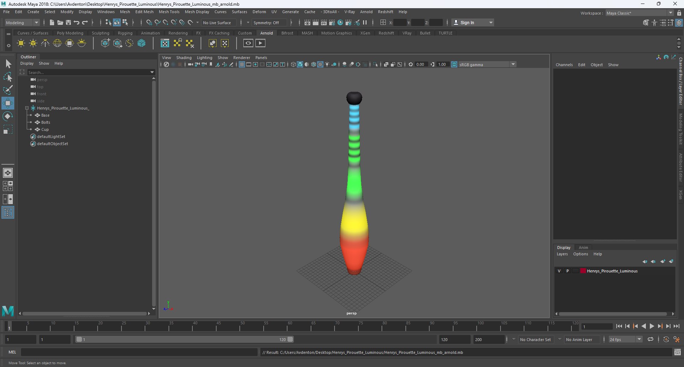Open the Modeling menu set dropdown
Screen dimensions: 684x367
22,22
